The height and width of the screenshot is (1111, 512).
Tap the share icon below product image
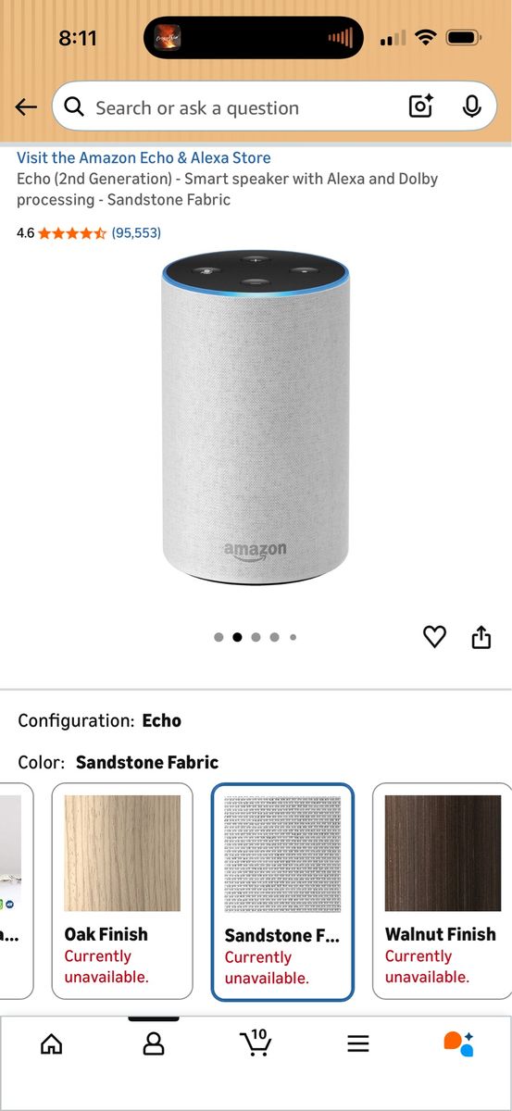pos(481,636)
